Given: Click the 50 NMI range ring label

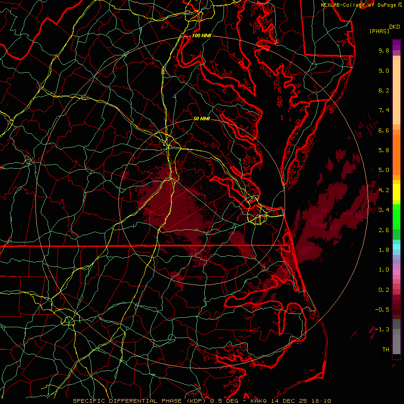Looking at the screenshot, I should coord(202,119).
